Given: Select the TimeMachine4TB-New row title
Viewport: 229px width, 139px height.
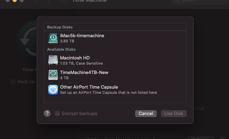Looking at the screenshot, I should click(x=84, y=72).
